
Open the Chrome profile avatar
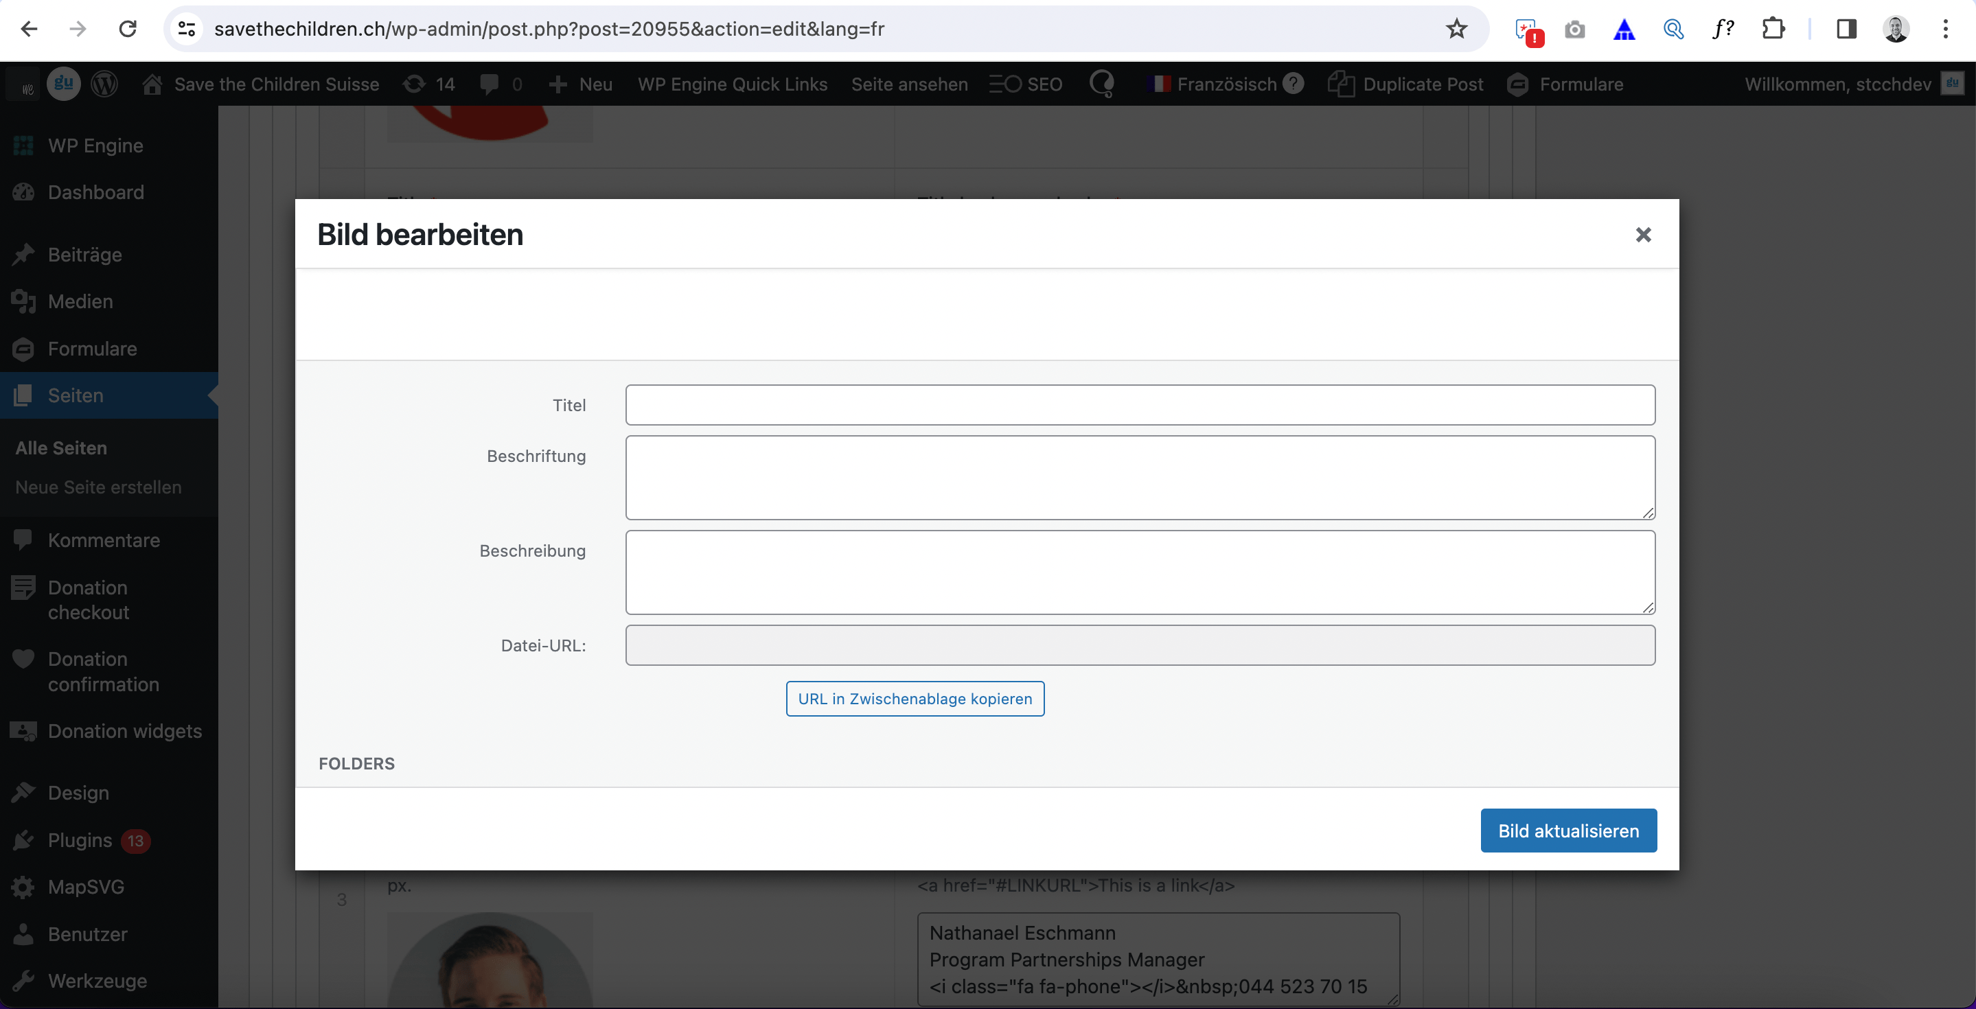point(1896,29)
